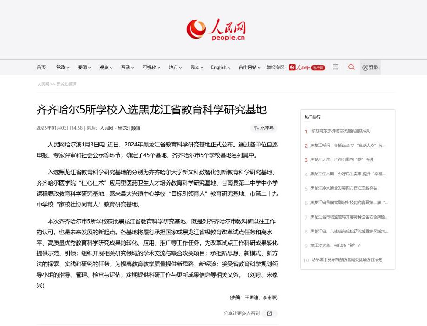Go to 首页 in navigation bar
The width and height of the screenshot is (427, 326).
(41, 67)
